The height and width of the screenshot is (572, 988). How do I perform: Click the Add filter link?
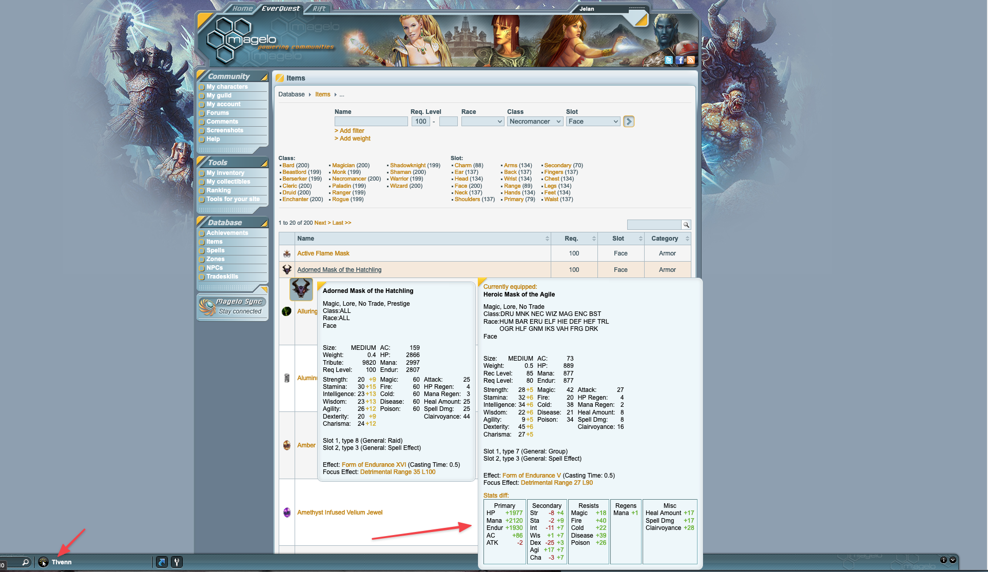pos(350,131)
